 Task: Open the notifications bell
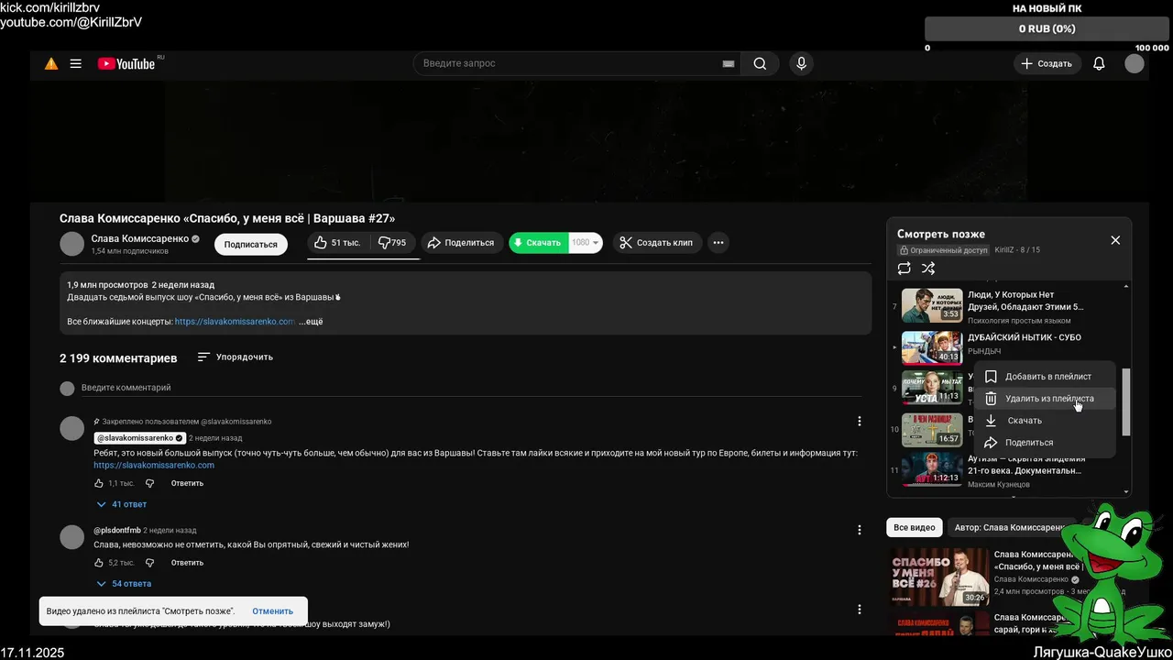(1099, 64)
